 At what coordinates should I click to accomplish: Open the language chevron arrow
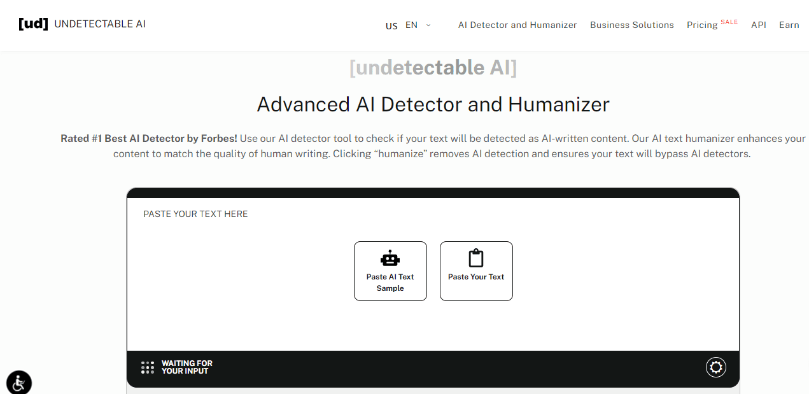[427, 25]
